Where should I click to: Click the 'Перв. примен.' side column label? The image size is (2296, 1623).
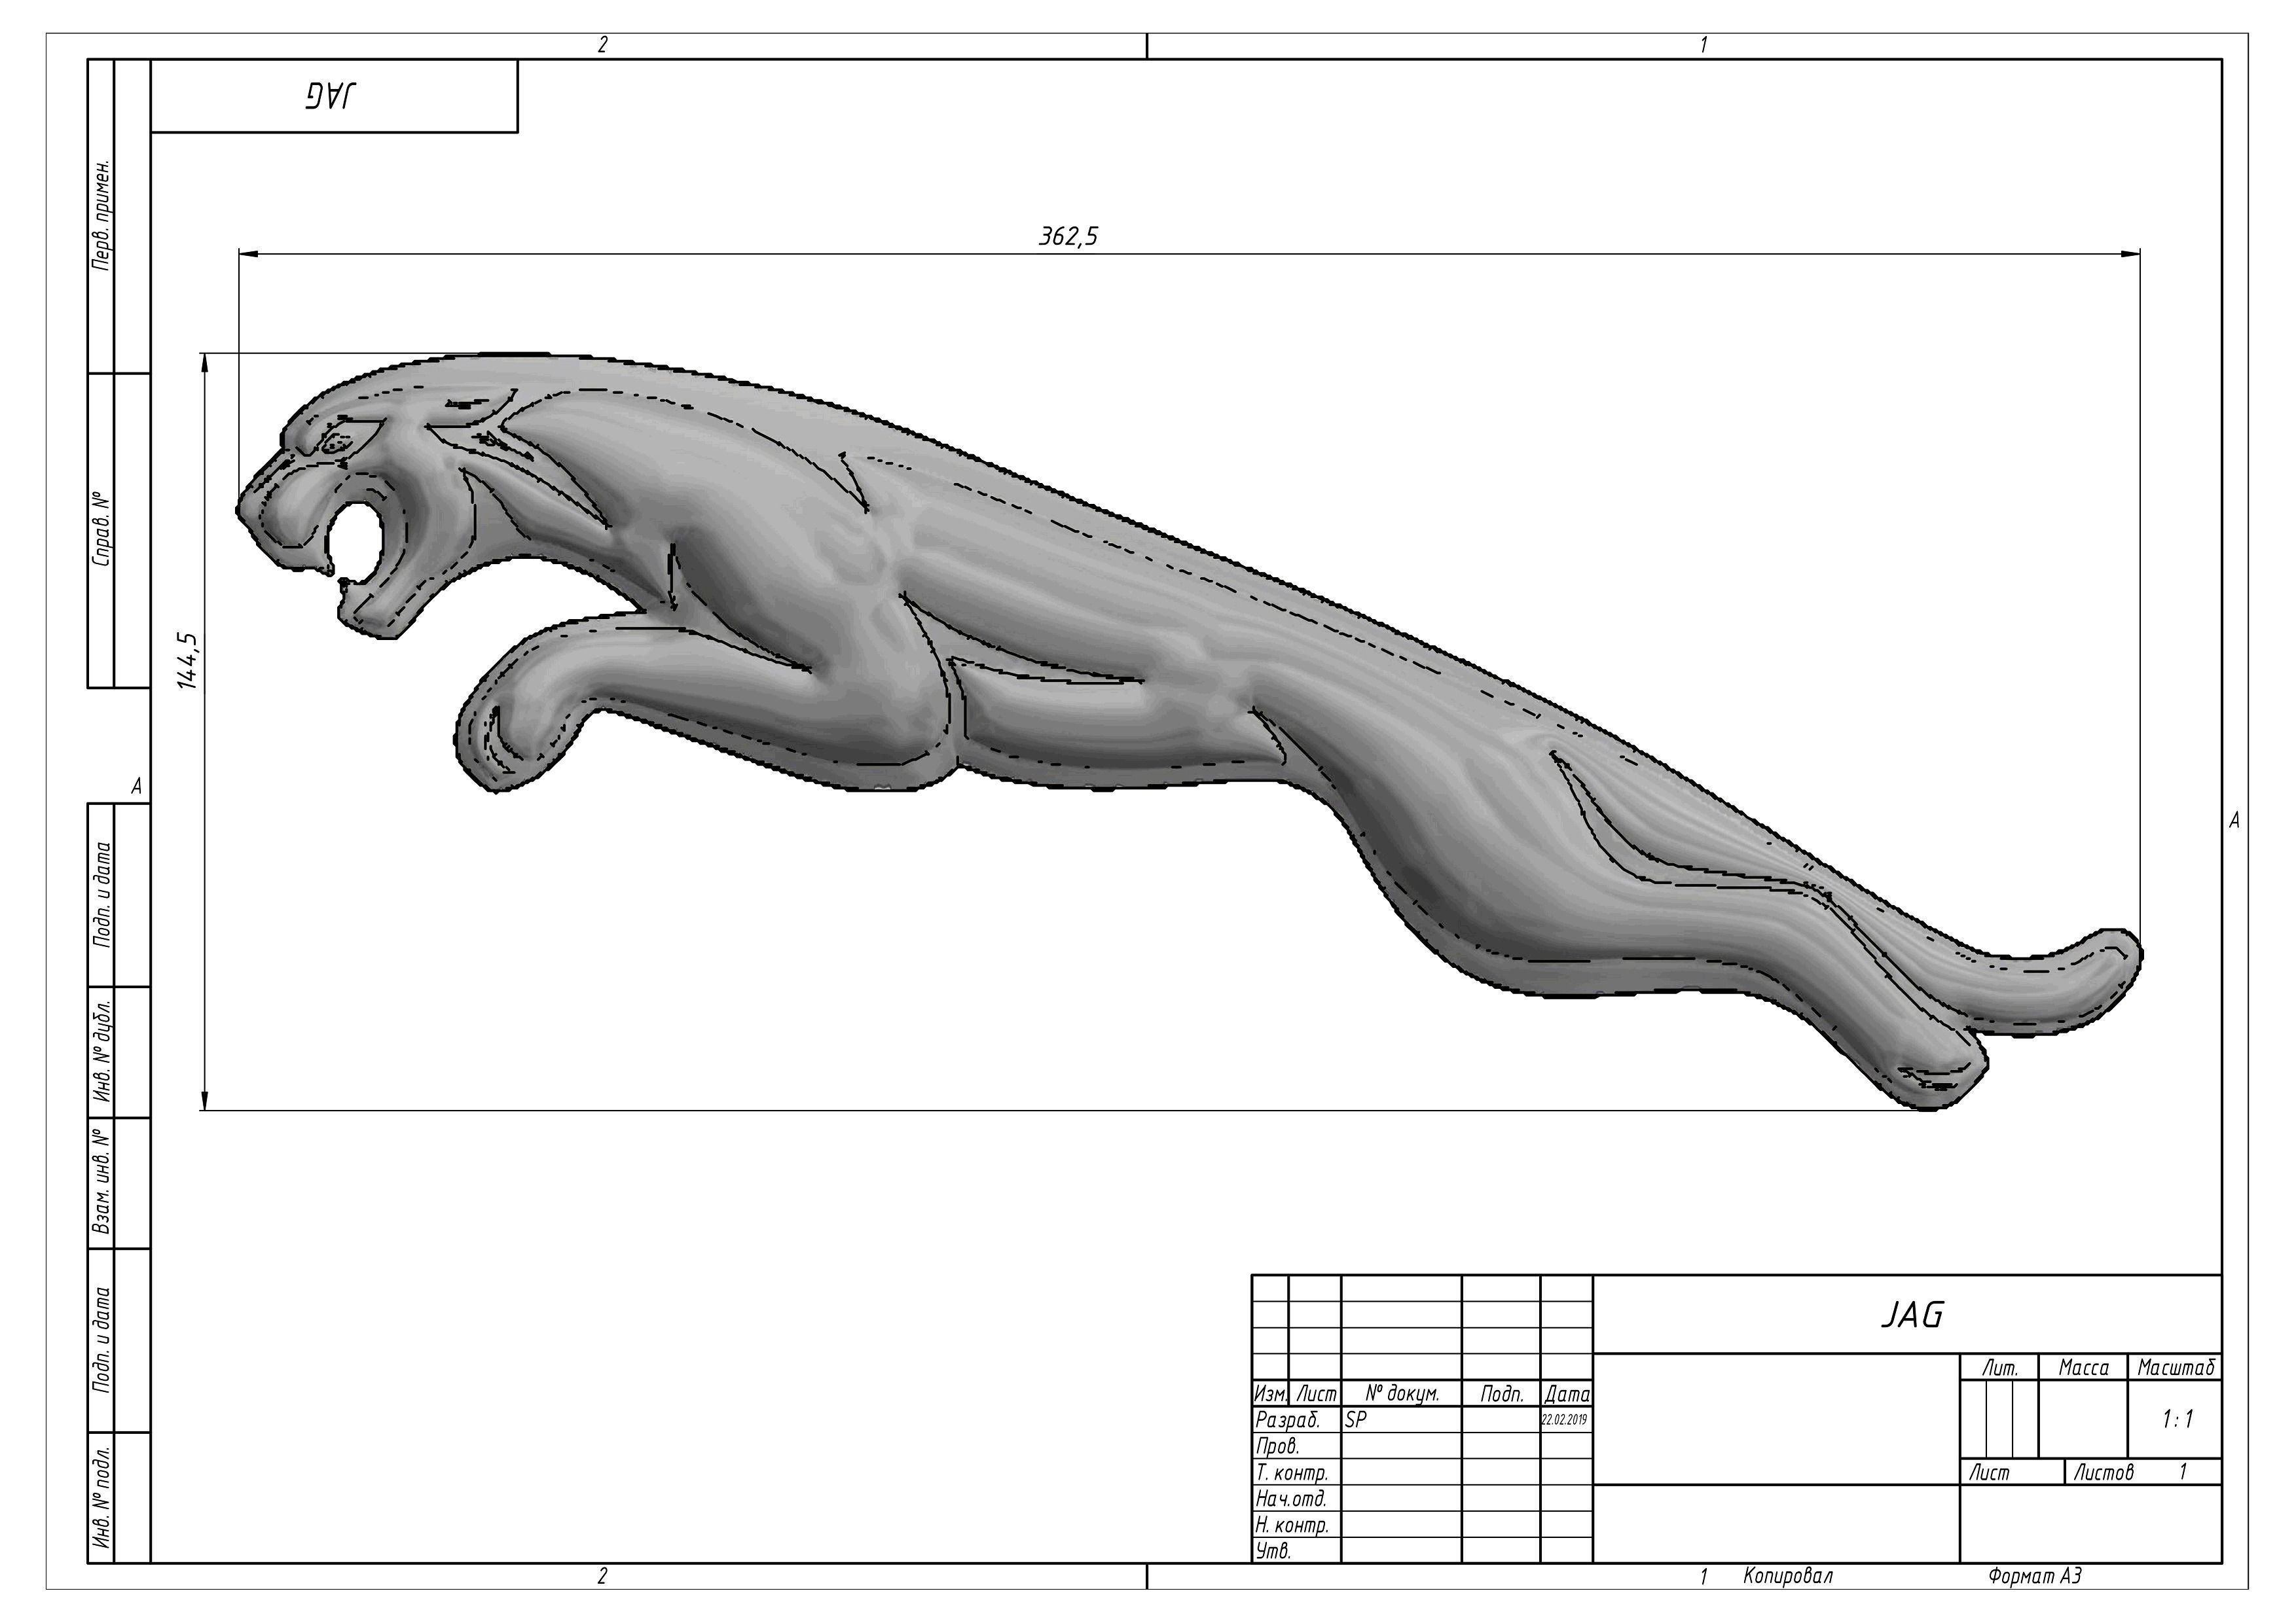tap(101, 215)
